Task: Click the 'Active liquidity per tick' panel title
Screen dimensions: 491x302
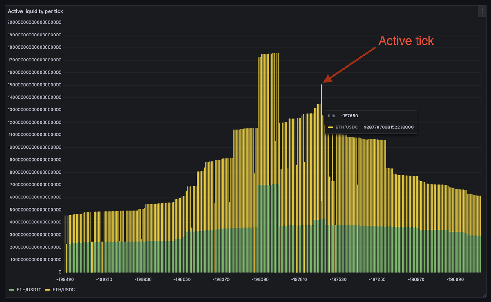Action: 35,11
